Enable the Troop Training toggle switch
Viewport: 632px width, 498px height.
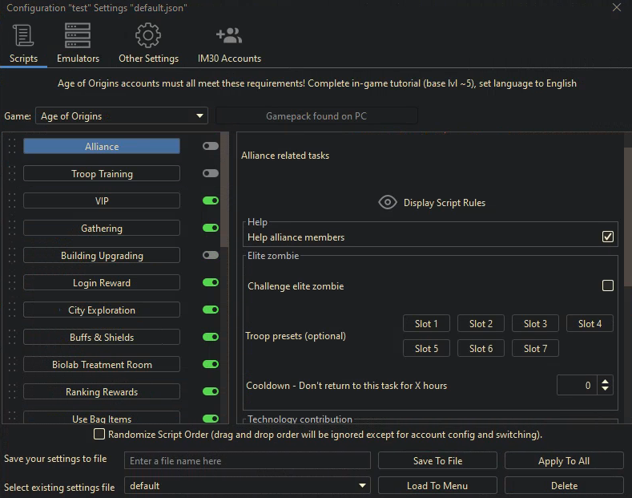(211, 174)
